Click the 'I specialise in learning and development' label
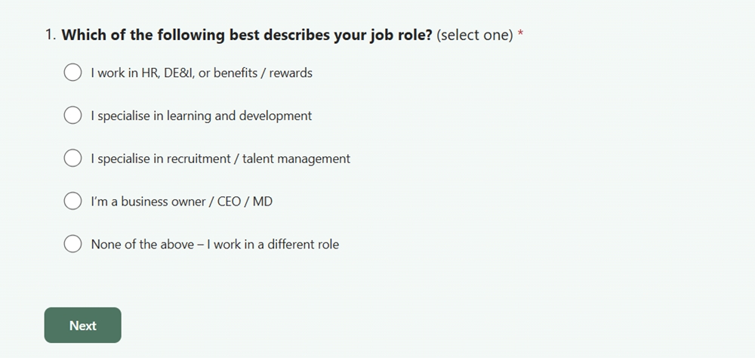Image resolution: width=755 pixels, height=358 pixels. coord(202,116)
